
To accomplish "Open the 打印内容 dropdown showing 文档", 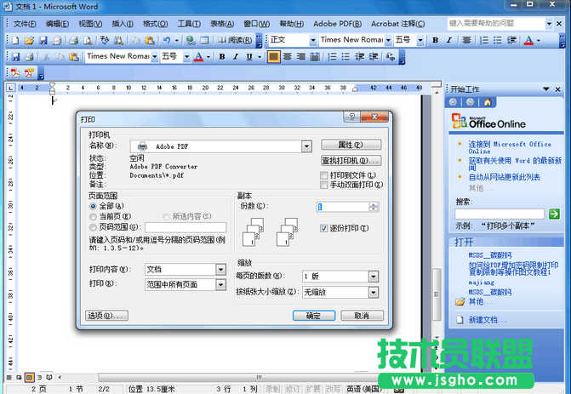I will (220, 270).
